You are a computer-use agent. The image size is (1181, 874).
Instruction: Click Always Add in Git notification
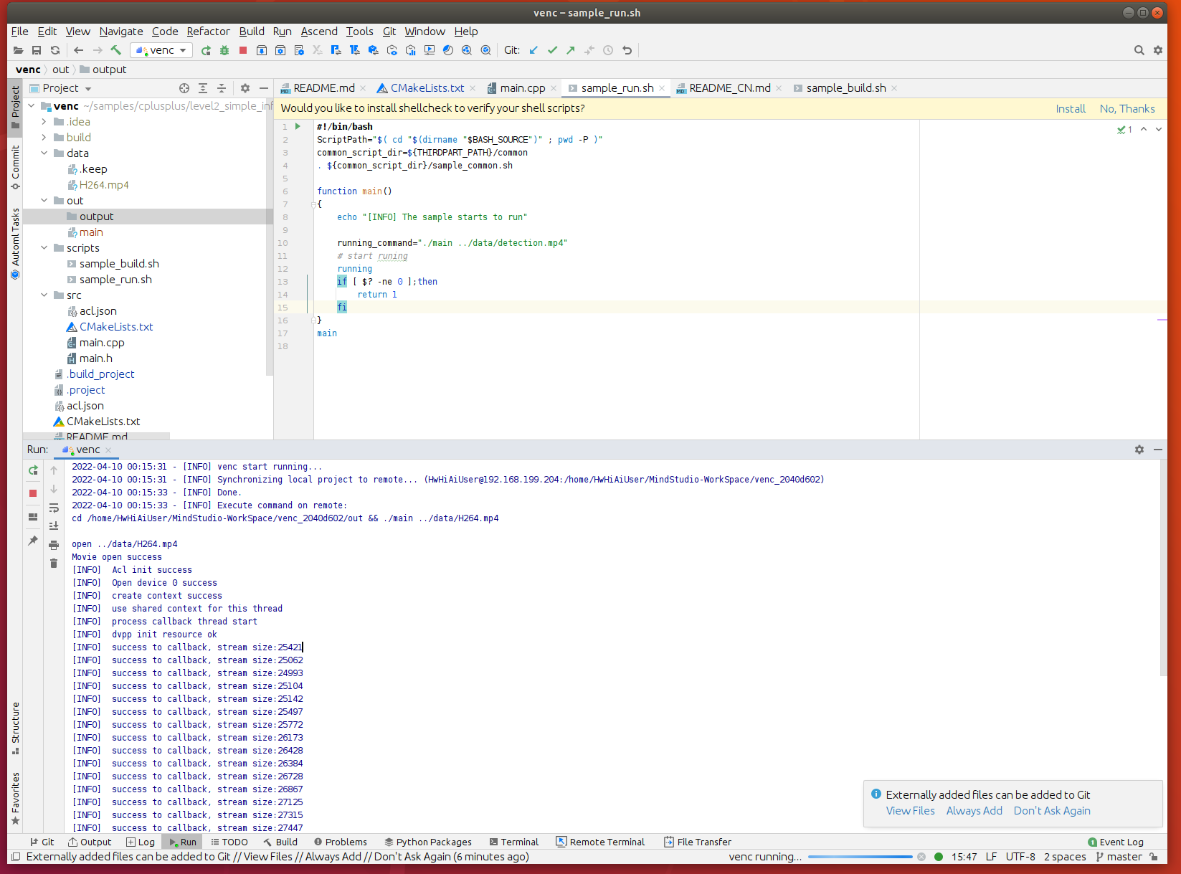974,811
